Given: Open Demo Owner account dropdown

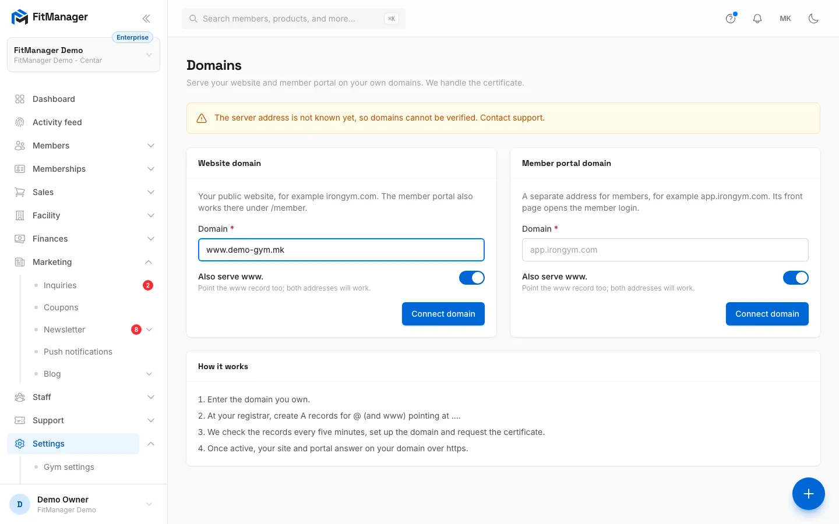Looking at the screenshot, I should tap(83, 504).
